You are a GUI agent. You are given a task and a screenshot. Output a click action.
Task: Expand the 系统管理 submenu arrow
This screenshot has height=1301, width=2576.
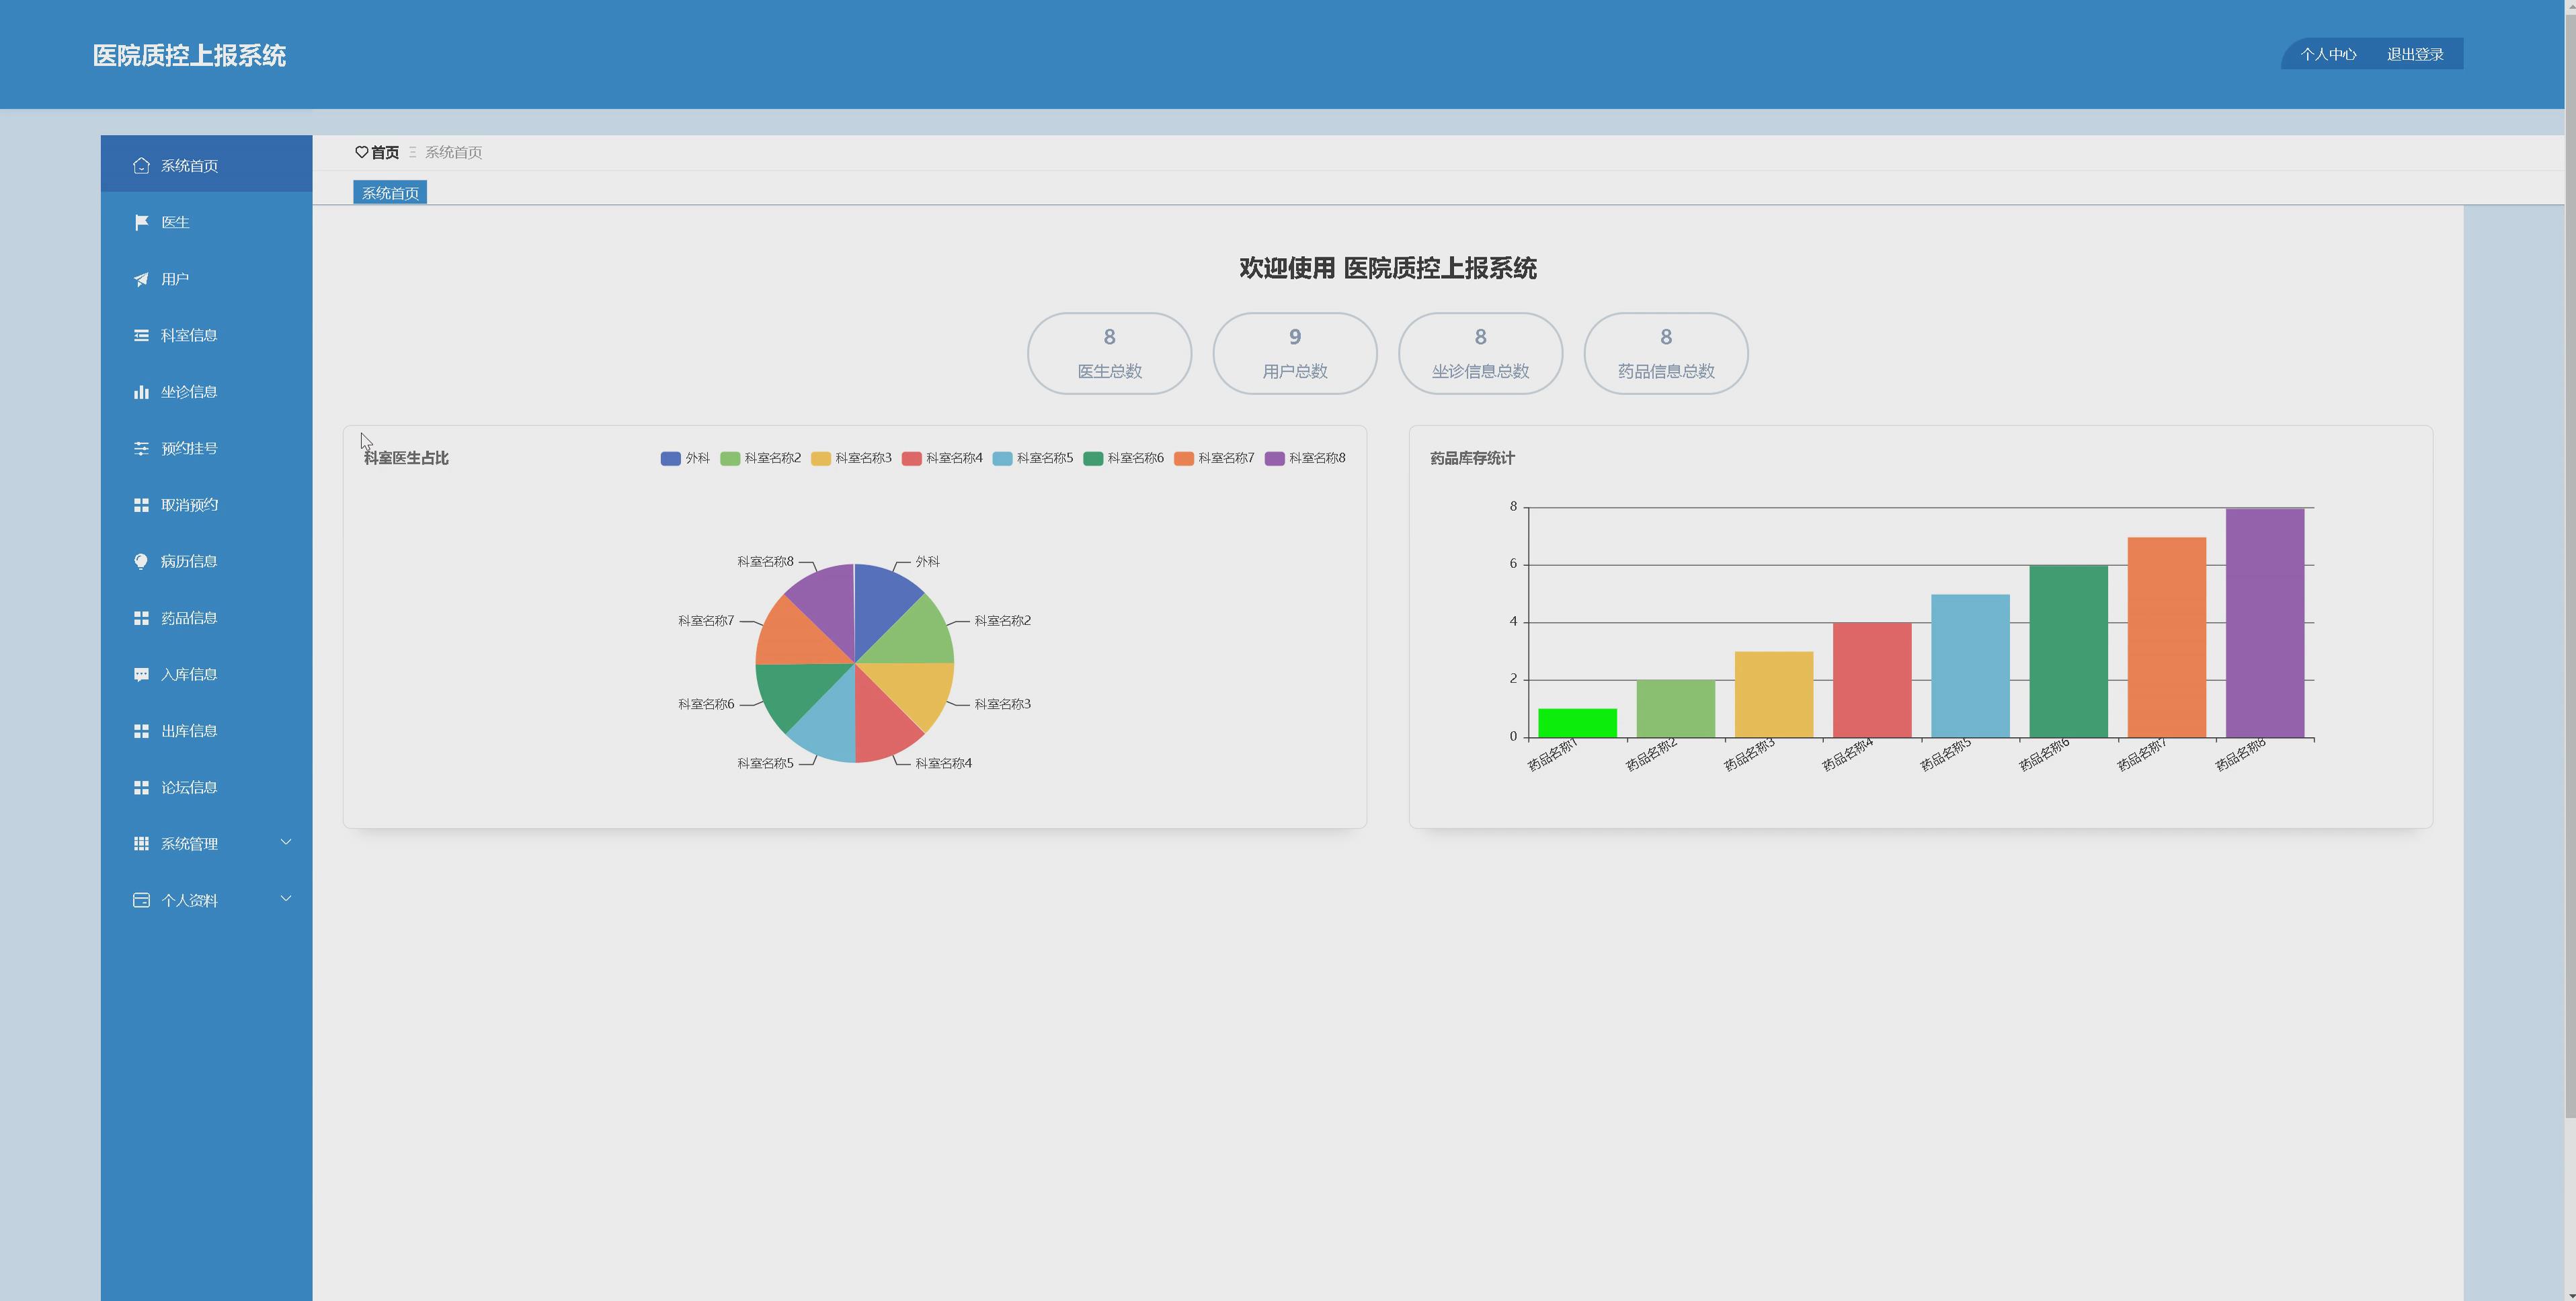(x=286, y=842)
